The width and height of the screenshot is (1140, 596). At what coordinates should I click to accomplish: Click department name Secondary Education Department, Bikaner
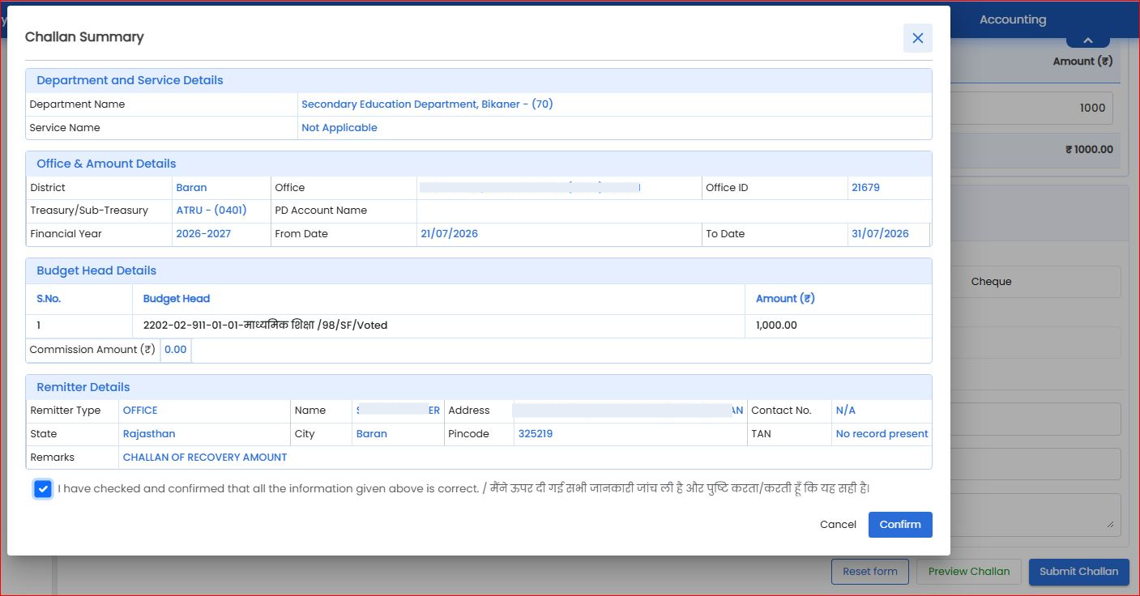click(427, 104)
